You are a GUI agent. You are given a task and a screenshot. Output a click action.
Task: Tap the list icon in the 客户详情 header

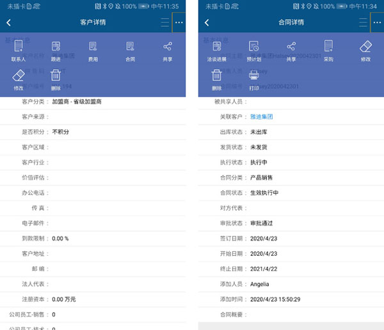point(165,22)
